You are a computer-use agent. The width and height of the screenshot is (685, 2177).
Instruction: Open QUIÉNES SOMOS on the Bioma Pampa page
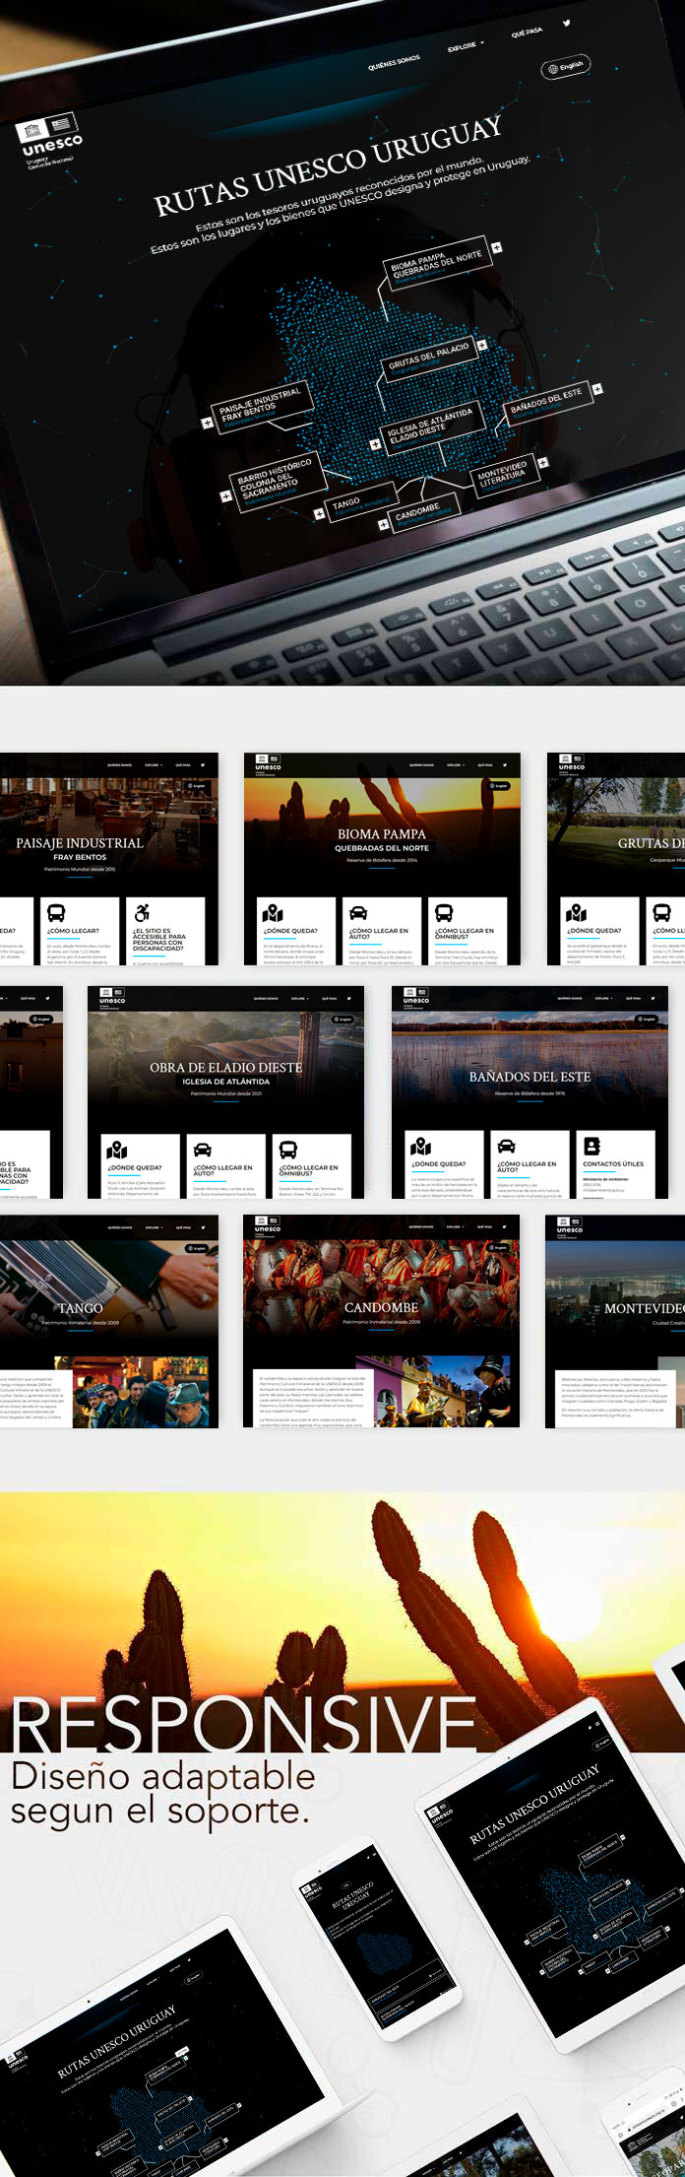pos(421,764)
